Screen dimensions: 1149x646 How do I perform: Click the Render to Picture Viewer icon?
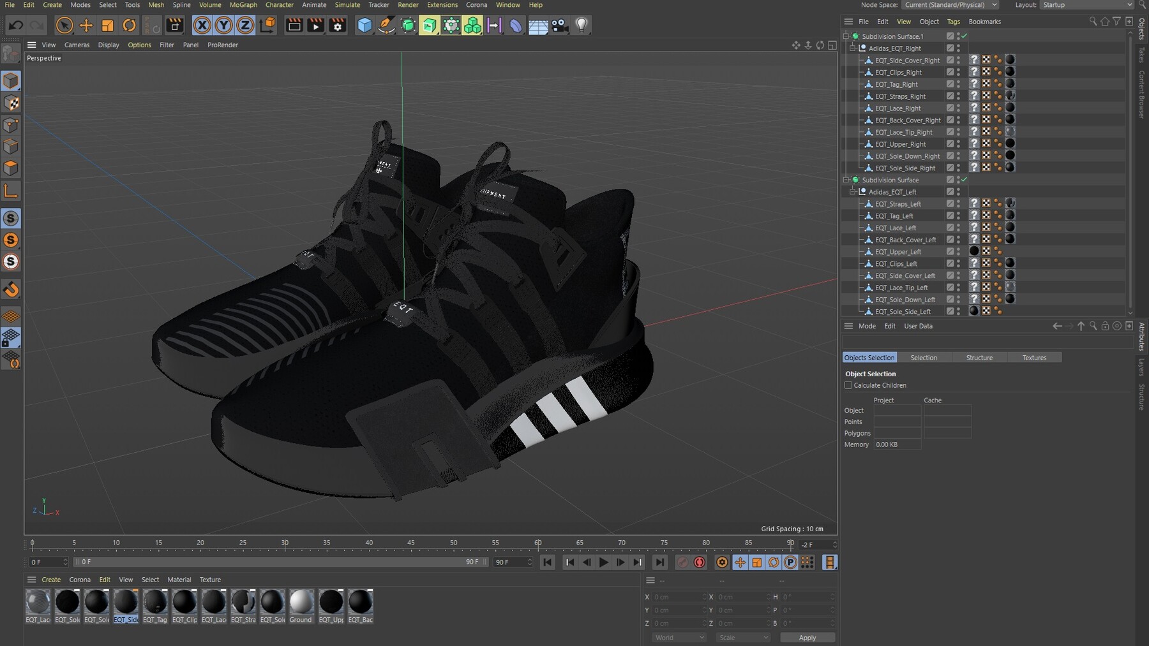point(315,26)
